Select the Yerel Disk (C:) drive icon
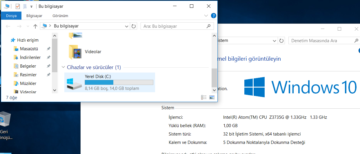This screenshot has width=360, height=154. click(x=74, y=83)
